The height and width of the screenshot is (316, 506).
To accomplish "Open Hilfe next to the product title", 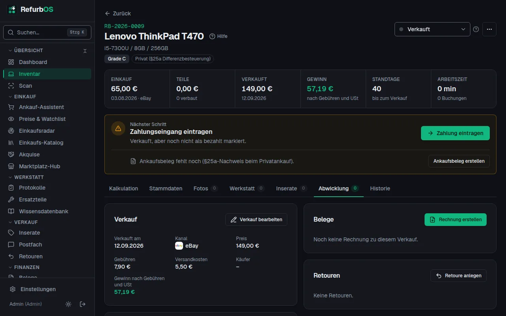I will click(219, 36).
